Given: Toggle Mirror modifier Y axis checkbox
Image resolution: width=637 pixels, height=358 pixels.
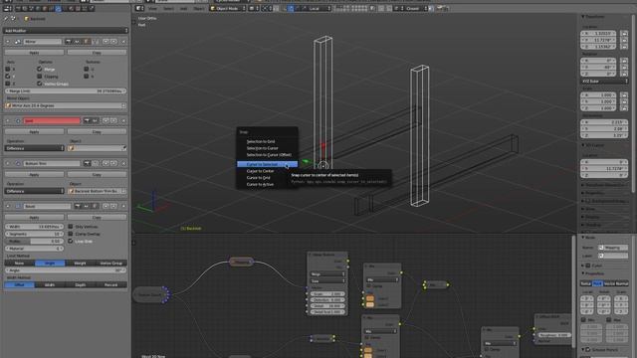Looking at the screenshot, I should point(7,76).
